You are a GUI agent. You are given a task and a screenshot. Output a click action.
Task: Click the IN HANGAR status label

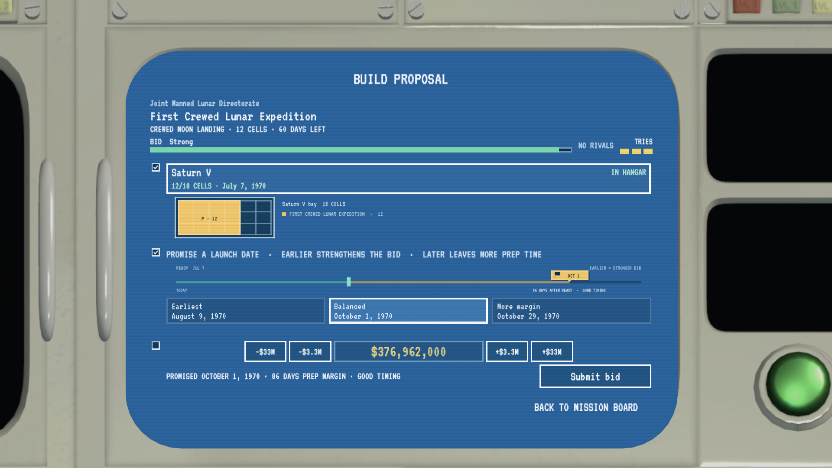coord(628,172)
